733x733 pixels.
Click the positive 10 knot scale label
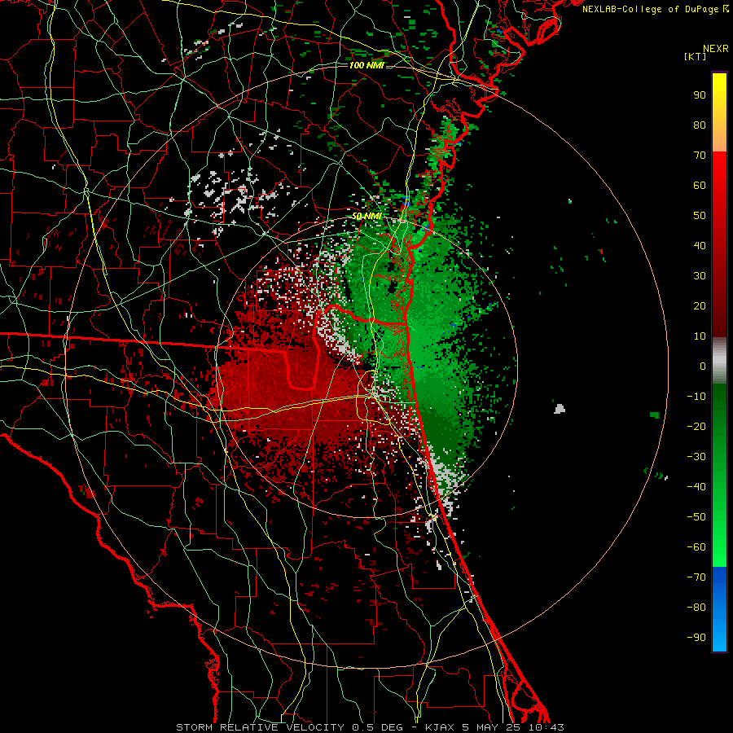[700, 336]
